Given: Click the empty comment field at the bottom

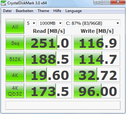Looking at the screenshot, I should pyautogui.click(x=63, y=105).
